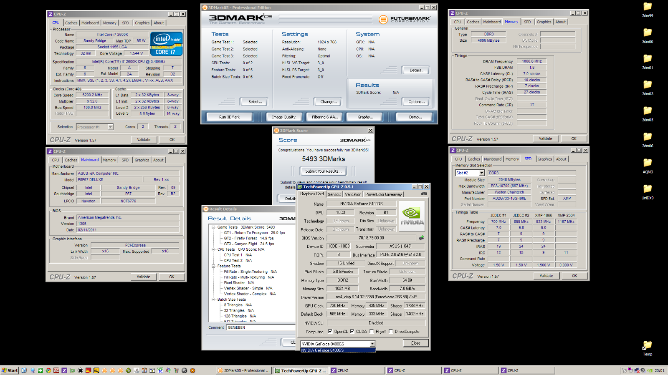Open Filtering & AA... settings
Viewport: 668px width, 375px height.
[325, 117]
